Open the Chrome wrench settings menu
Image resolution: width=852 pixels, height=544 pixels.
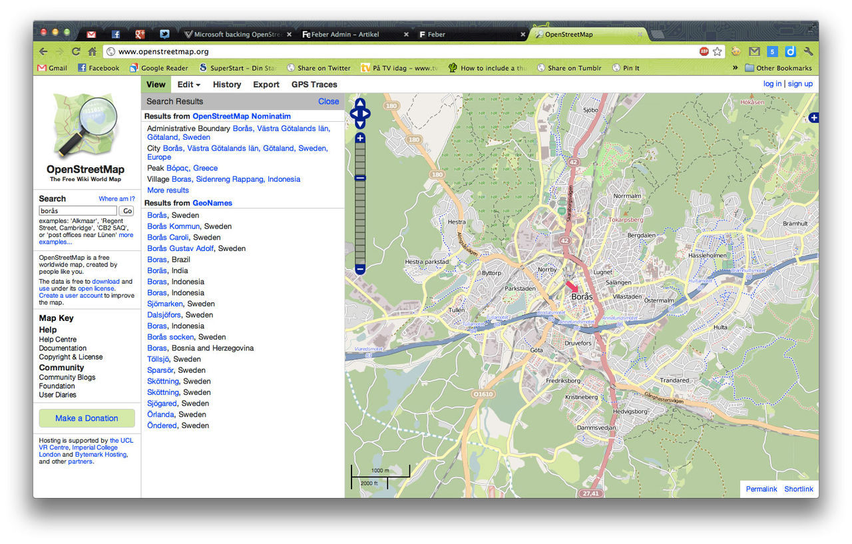tap(809, 51)
